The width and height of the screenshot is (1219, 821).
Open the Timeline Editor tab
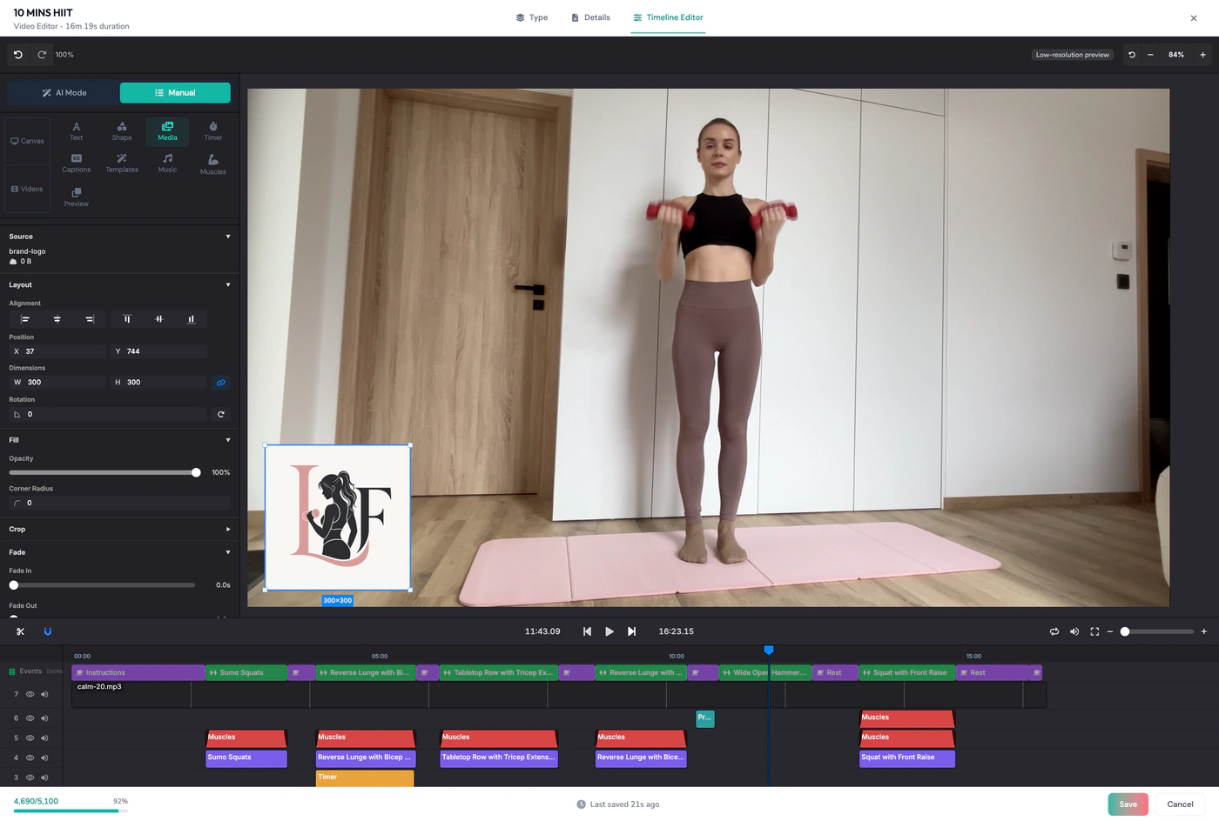(x=668, y=17)
